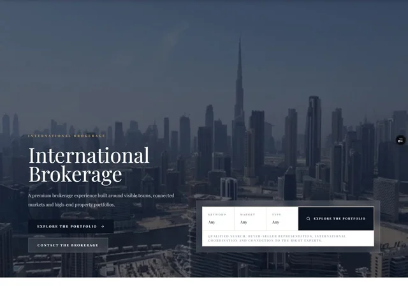This screenshot has width=408, height=286.
Task: Click the small gold International Brokerage label
Action: (x=66, y=136)
